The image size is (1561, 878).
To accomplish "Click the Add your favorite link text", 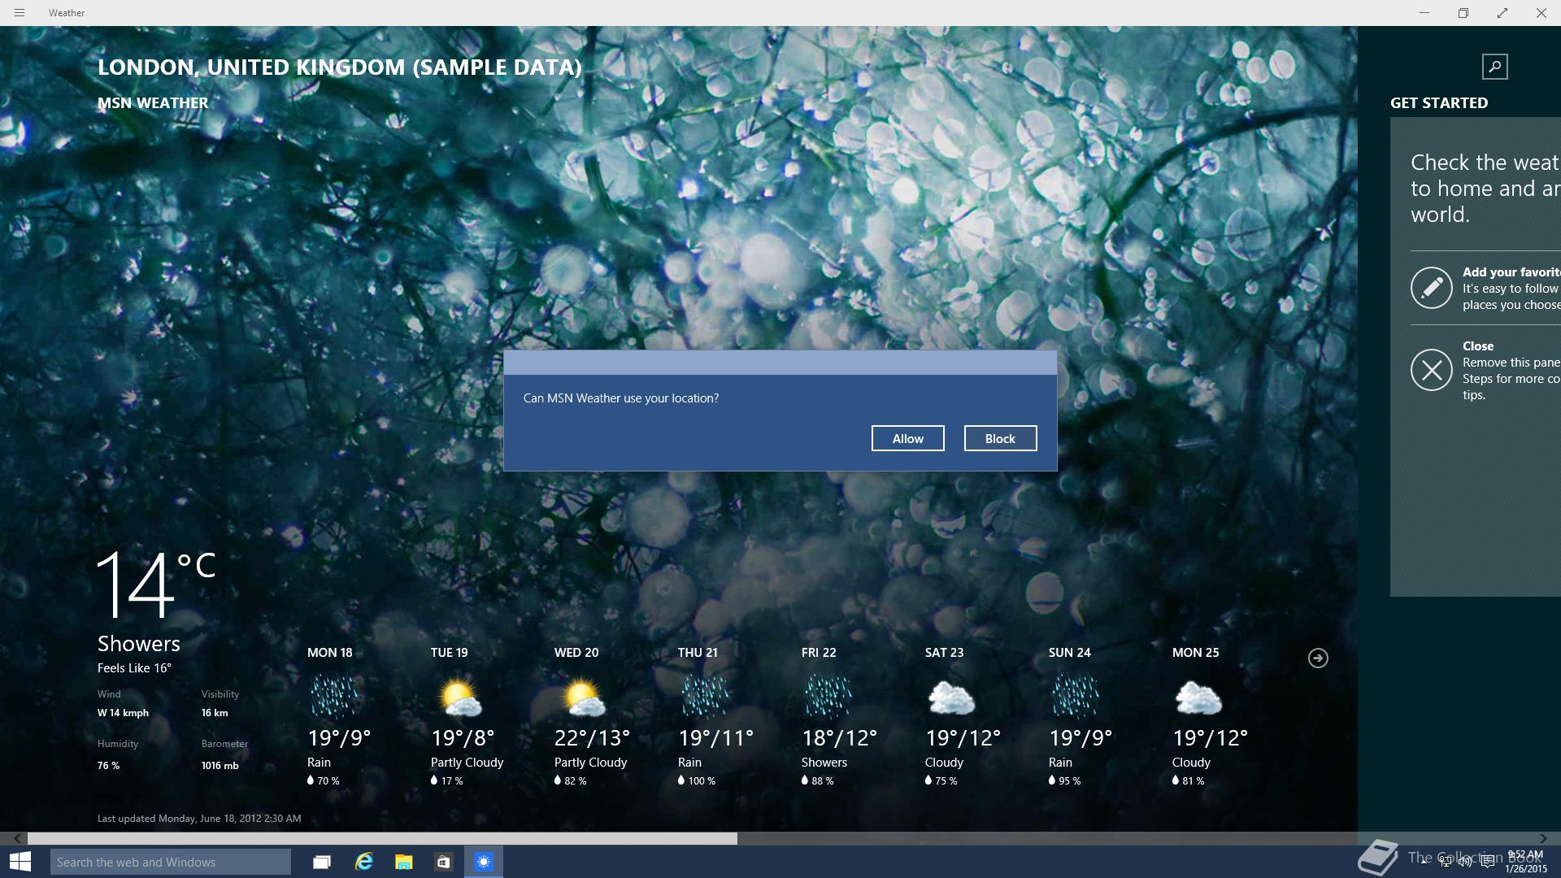I will (1511, 272).
